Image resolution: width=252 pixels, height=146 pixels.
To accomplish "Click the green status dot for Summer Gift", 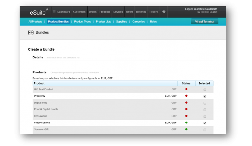I will [186, 129].
